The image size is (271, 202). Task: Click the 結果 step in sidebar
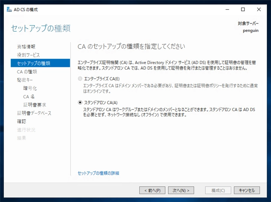[x=21, y=138]
